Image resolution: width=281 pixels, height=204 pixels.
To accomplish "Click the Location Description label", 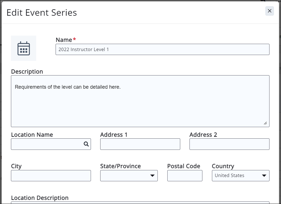I will pyautogui.click(x=40, y=198).
